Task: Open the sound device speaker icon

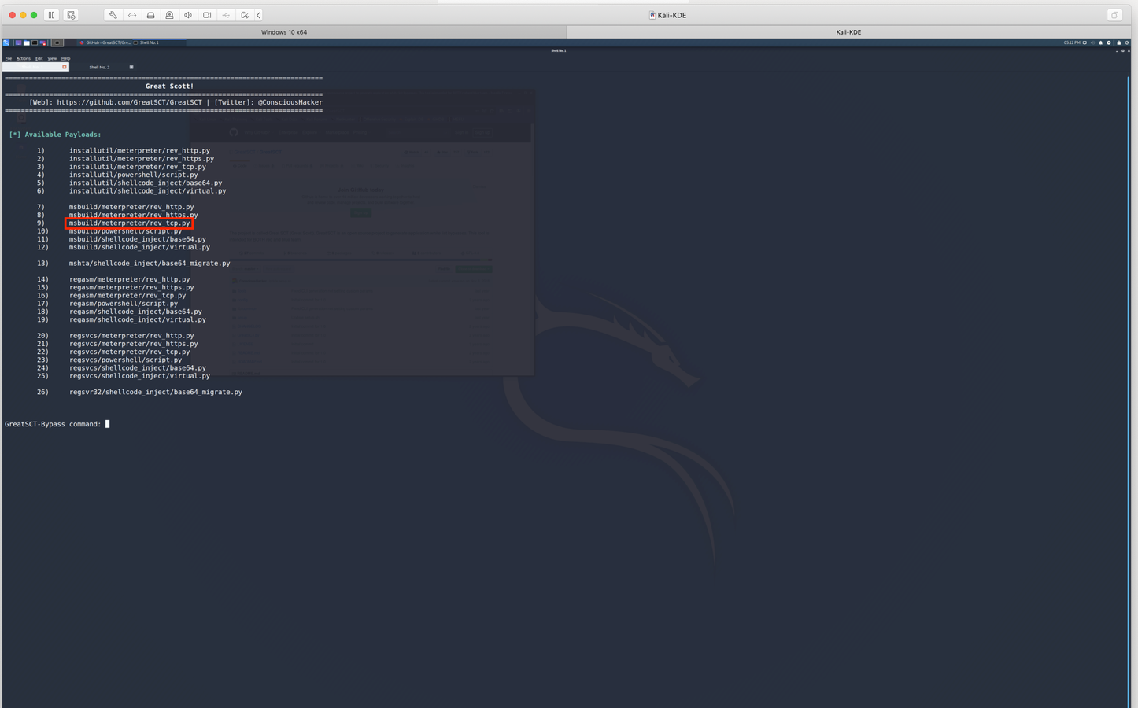Action: (x=188, y=15)
